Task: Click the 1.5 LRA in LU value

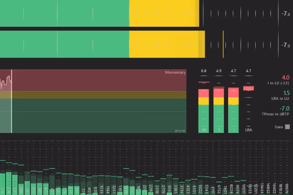Action: tap(286, 93)
